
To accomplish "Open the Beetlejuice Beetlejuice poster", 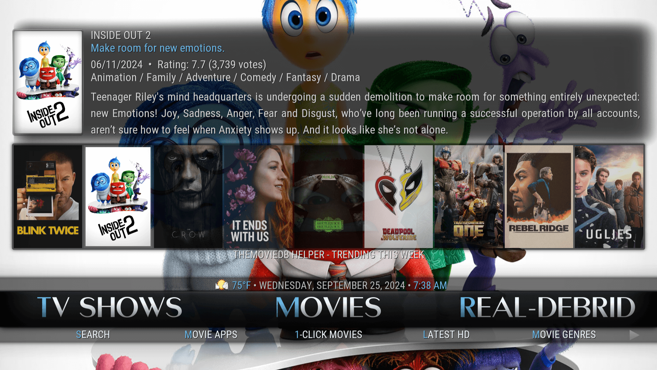I will [x=328, y=197].
